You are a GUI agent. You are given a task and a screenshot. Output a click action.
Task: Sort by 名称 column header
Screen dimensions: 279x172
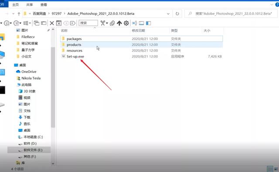point(64,30)
